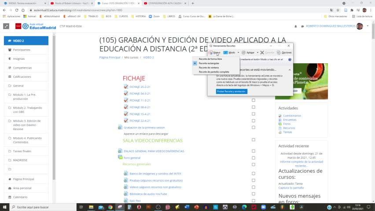Open the FICHAJE 04-3-21 attendance activity
Image resolution: width=375 pixels, height=211 pixels.
[140, 94]
